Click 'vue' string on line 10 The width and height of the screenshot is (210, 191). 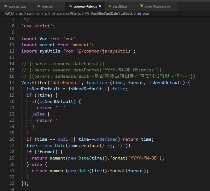pos(69,38)
